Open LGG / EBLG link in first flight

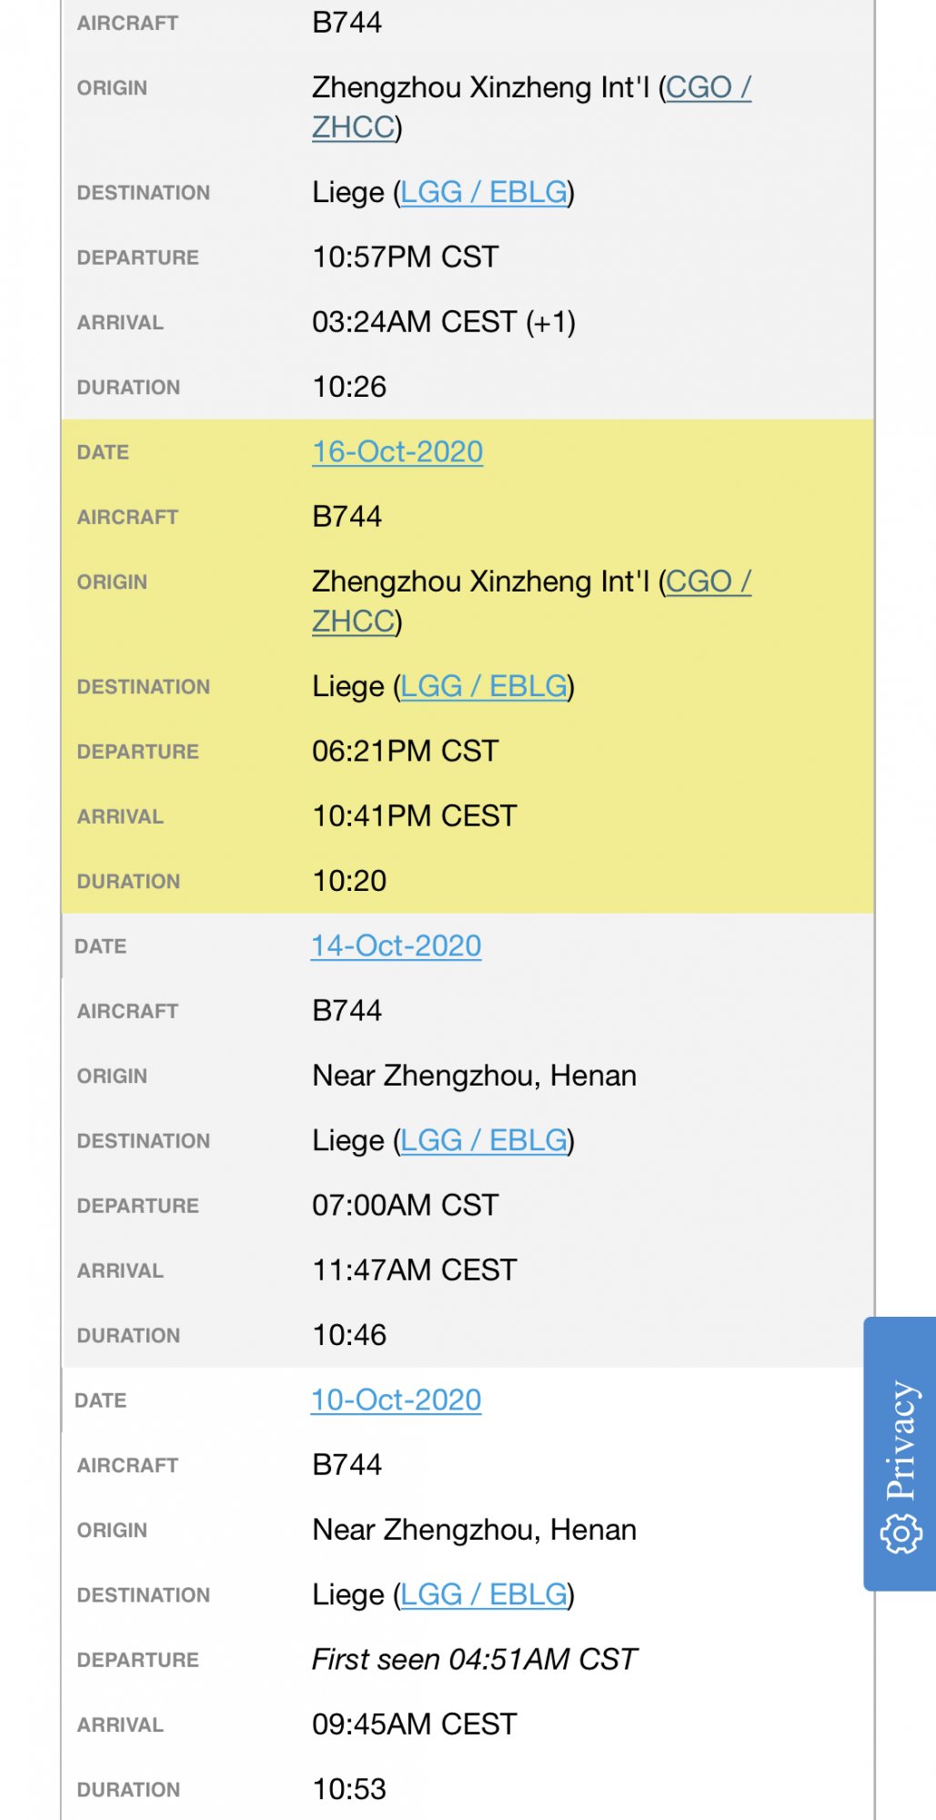(x=484, y=192)
